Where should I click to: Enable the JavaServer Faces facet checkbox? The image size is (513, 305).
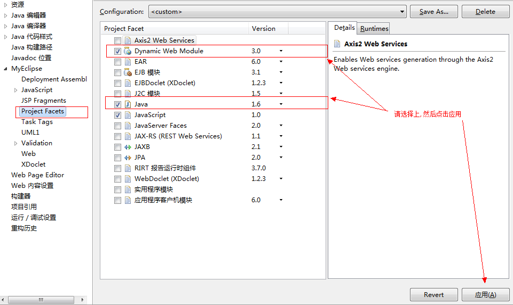click(x=117, y=126)
